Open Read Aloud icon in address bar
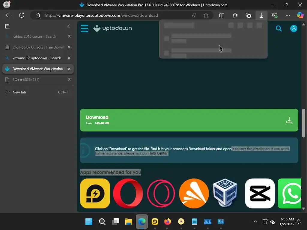 tap(194, 15)
